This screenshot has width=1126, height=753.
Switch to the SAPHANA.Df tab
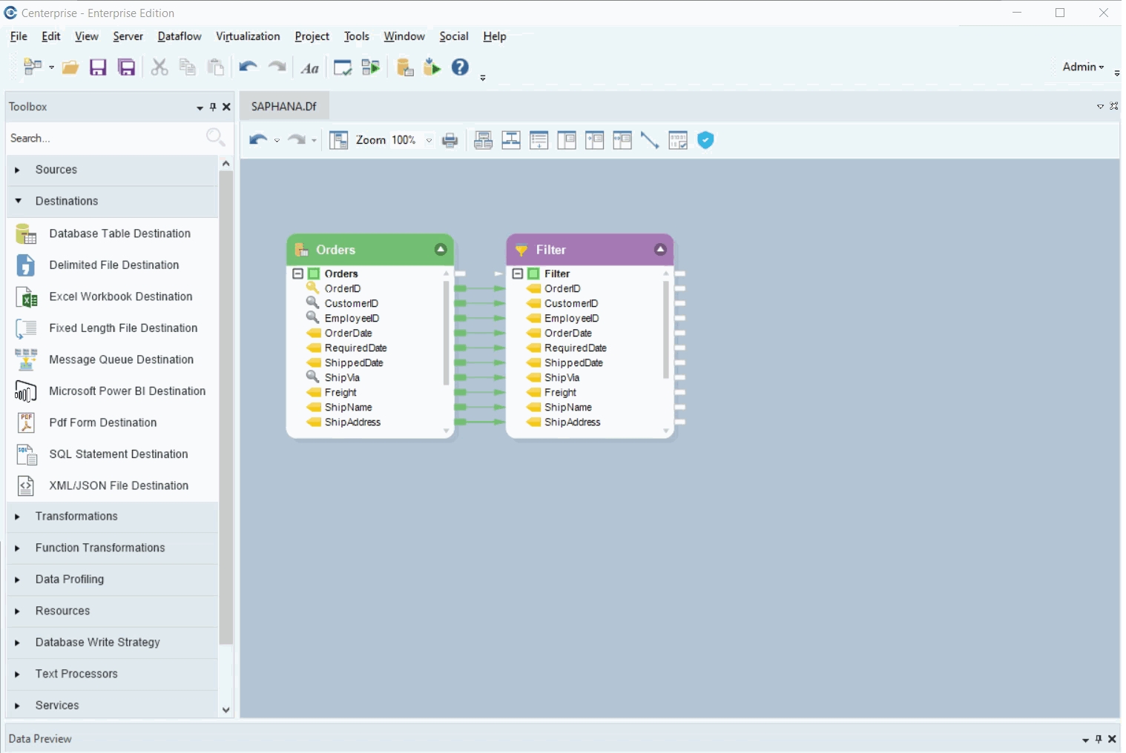pos(284,107)
